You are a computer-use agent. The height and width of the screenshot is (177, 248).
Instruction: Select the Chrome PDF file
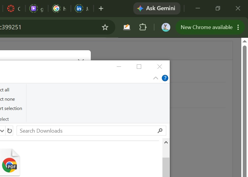pyautogui.click(x=10, y=163)
